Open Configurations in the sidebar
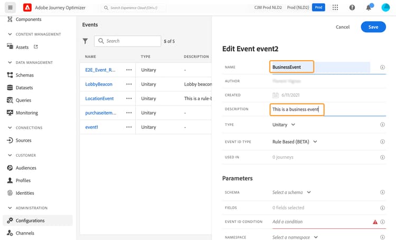Screen dimensions: 396x240 [30, 220]
